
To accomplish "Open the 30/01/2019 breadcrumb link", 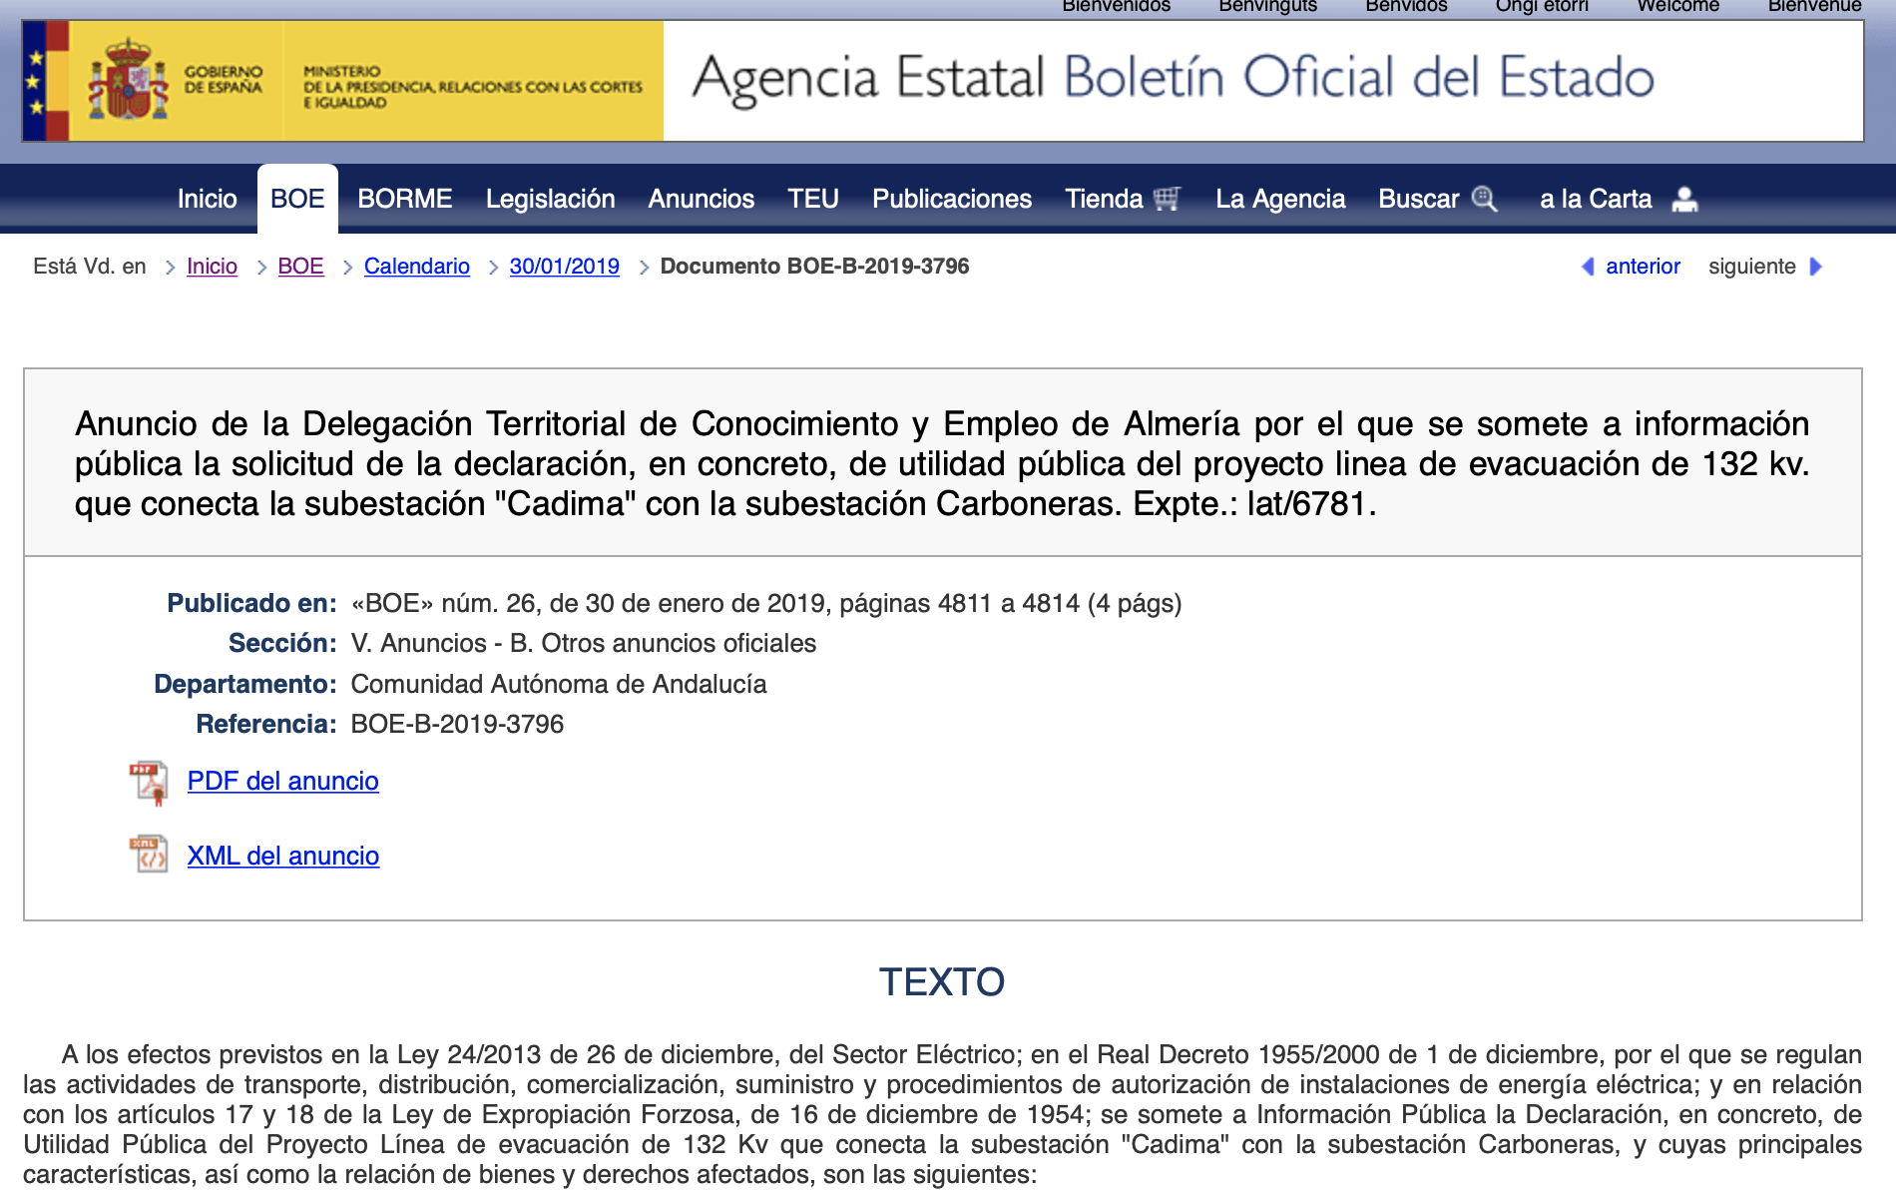I will [x=565, y=267].
